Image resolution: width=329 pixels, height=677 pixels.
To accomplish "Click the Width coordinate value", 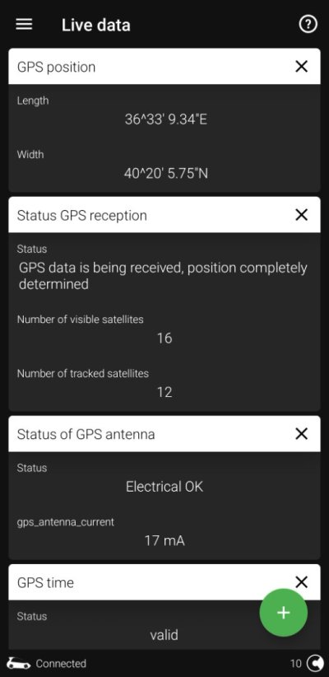I will point(165,174).
